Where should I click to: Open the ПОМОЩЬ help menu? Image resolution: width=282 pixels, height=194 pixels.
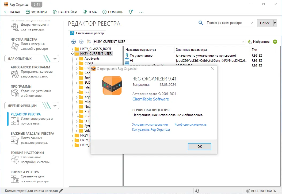(113, 12)
